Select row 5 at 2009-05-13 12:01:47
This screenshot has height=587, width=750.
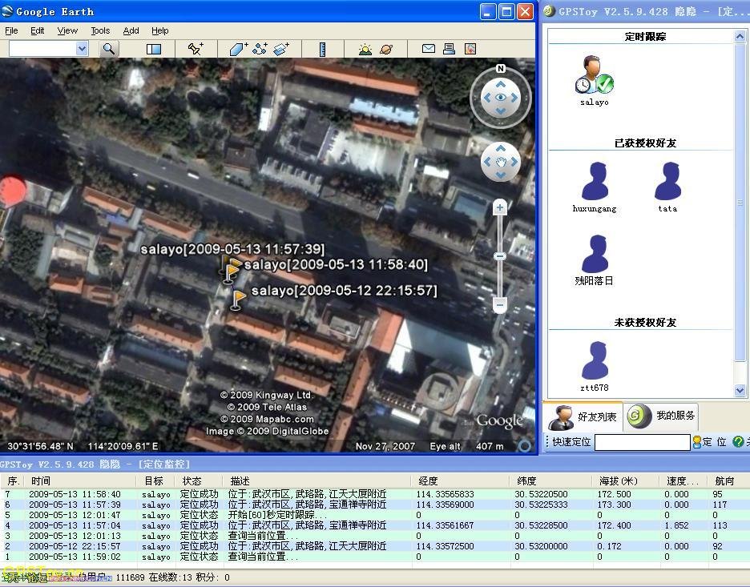click(x=375, y=515)
